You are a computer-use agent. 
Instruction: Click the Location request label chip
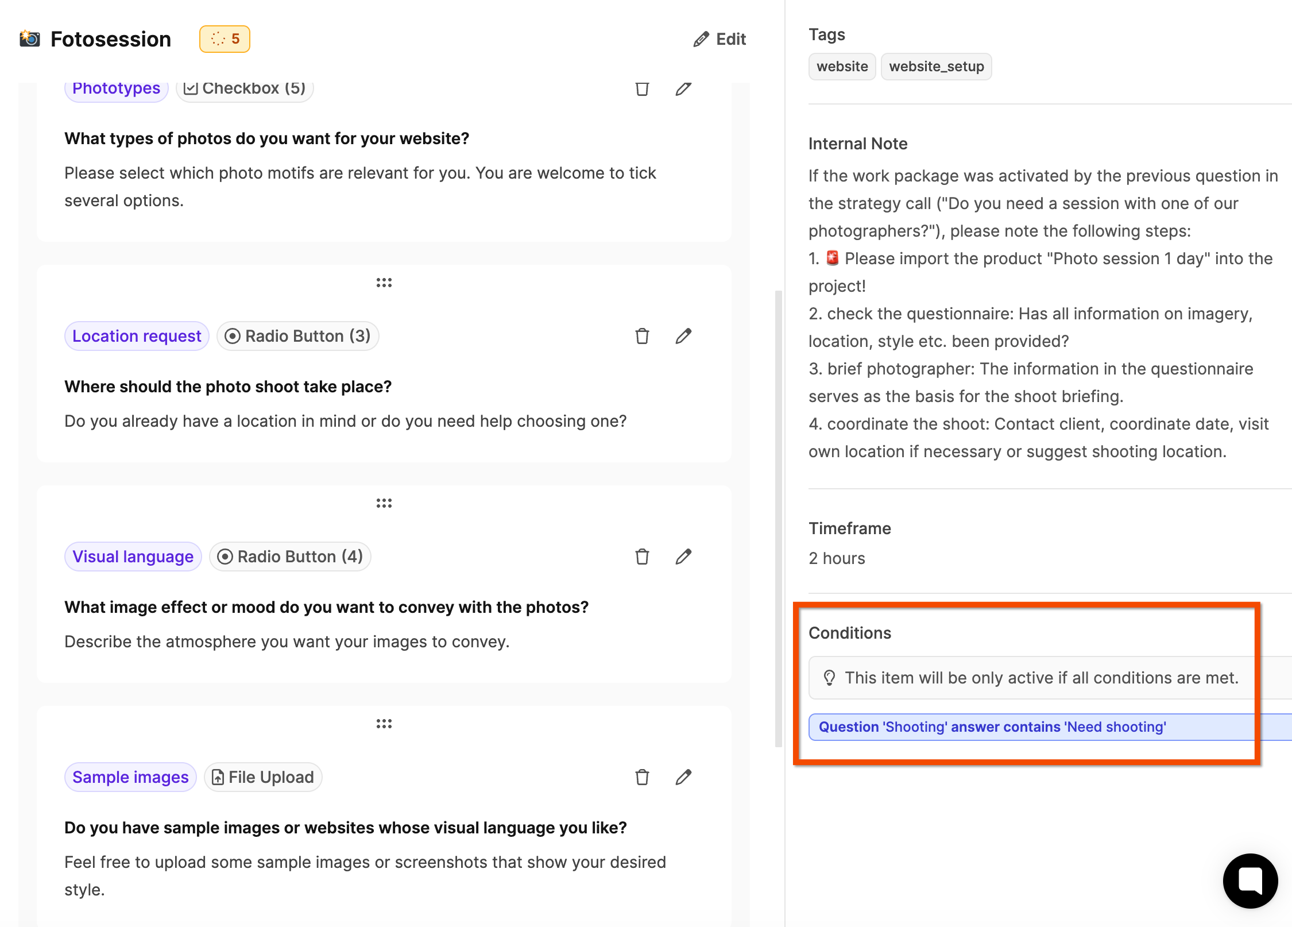(137, 336)
